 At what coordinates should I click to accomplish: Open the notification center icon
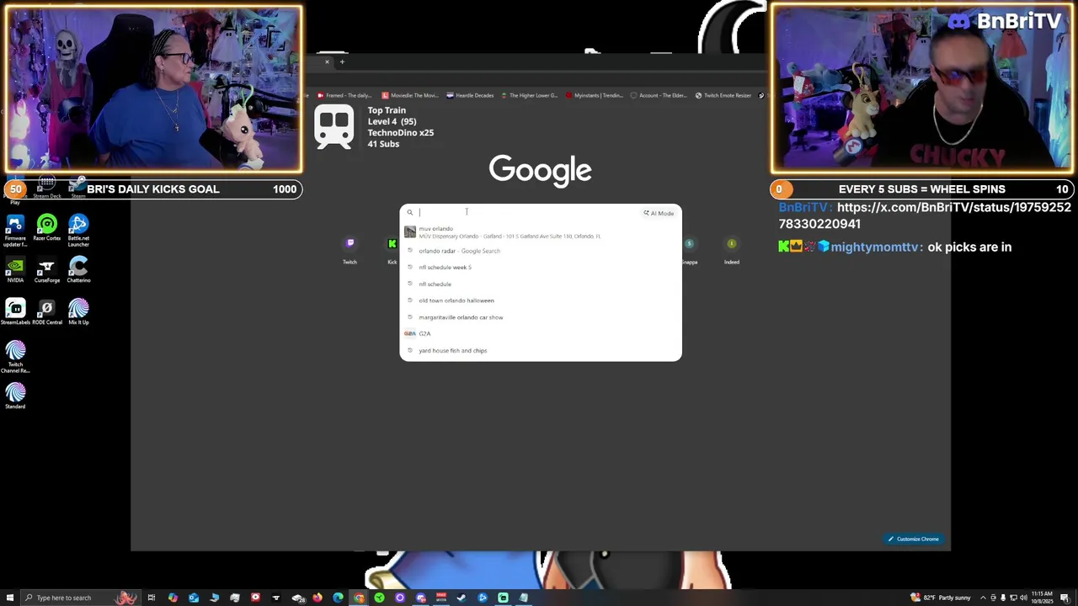coord(1065,598)
